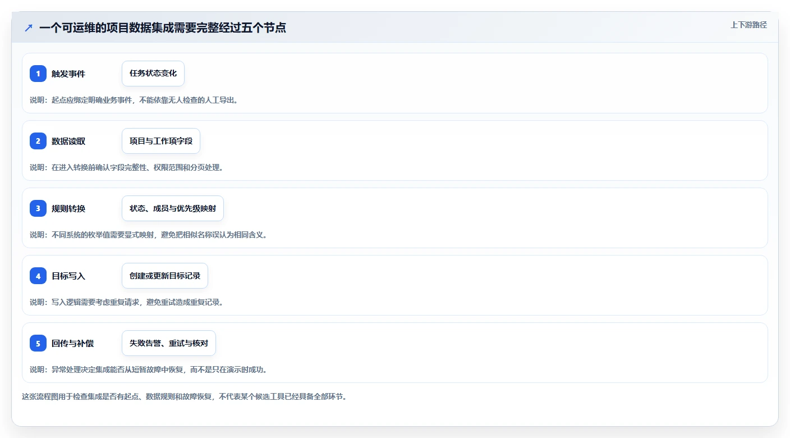Click the footer text 这张流程图用于检查集成
This screenshot has width=790, height=438.
tap(185, 396)
